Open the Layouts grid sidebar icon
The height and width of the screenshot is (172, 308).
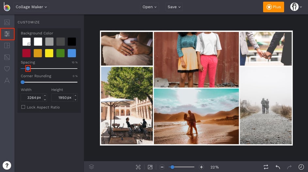tap(7, 46)
